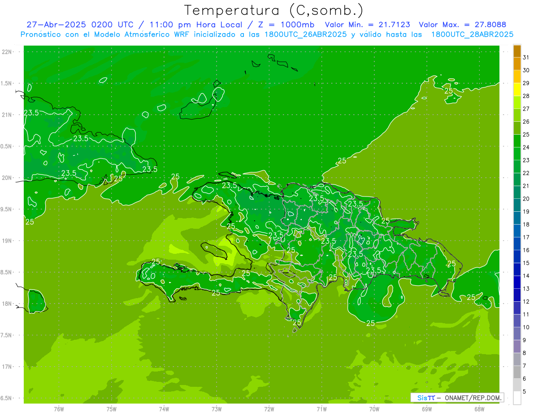Click the colorbar segment between 20 and 21
This screenshot has height=415, width=538.
517,192
